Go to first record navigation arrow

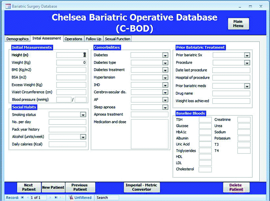click(22, 198)
